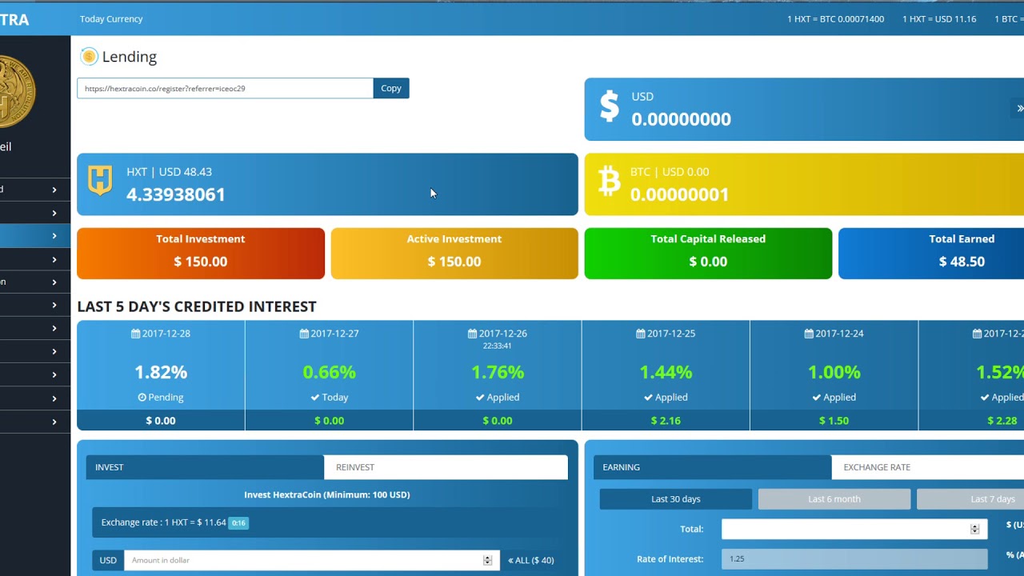Viewport: 1024px width, 576px height.
Task: Open the USD balance card
Action: click(x=804, y=110)
